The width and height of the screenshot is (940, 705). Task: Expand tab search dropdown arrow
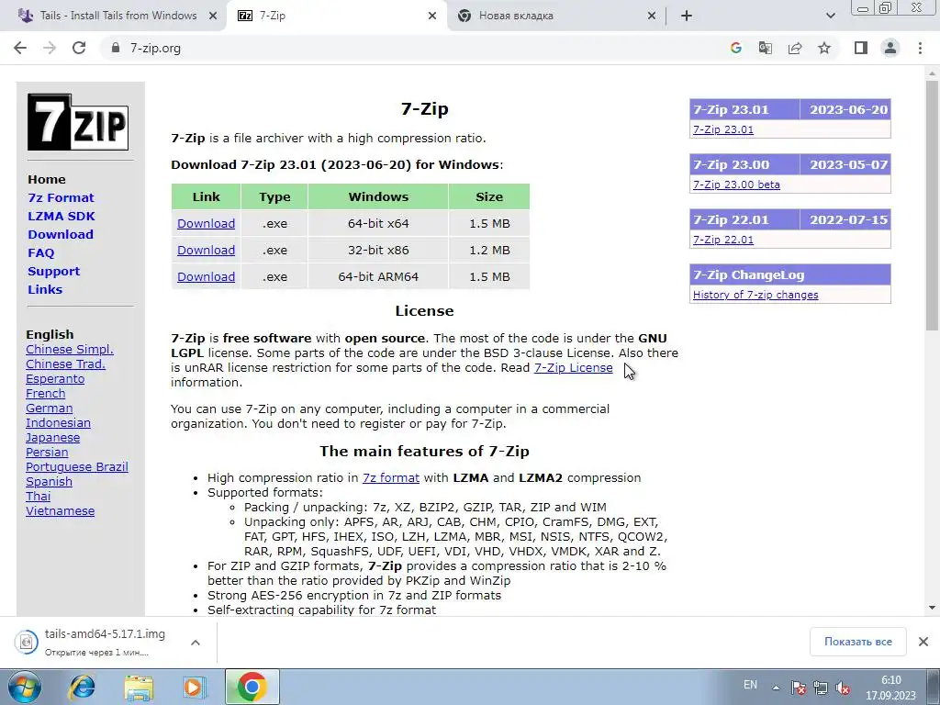point(830,16)
